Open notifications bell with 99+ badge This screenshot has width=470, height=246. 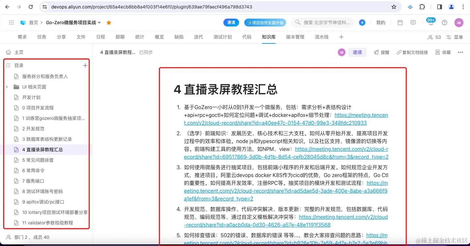click(431, 22)
